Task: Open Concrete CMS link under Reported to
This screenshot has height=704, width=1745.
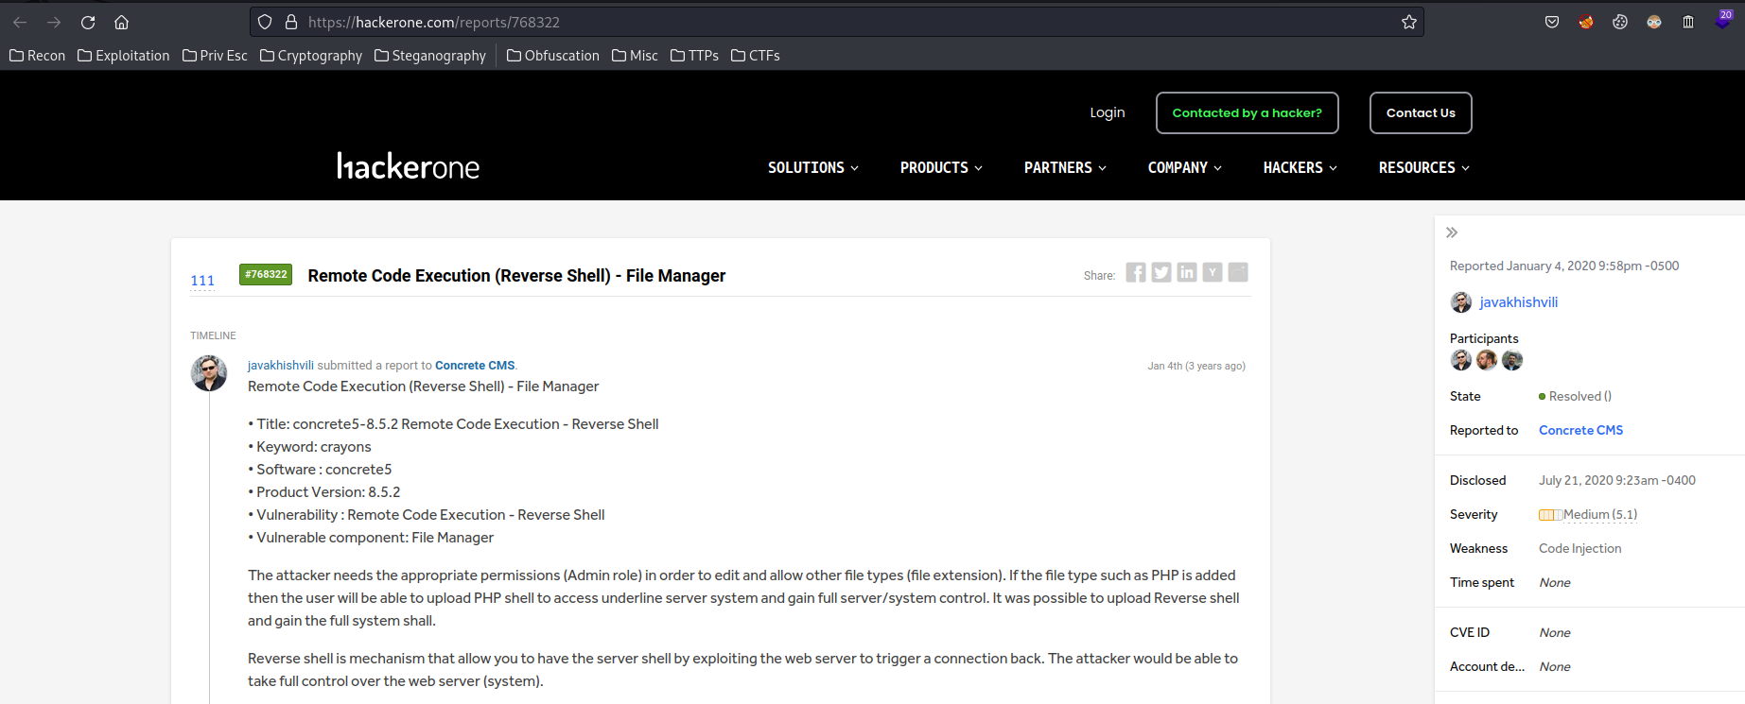Action: (x=1580, y=430)
